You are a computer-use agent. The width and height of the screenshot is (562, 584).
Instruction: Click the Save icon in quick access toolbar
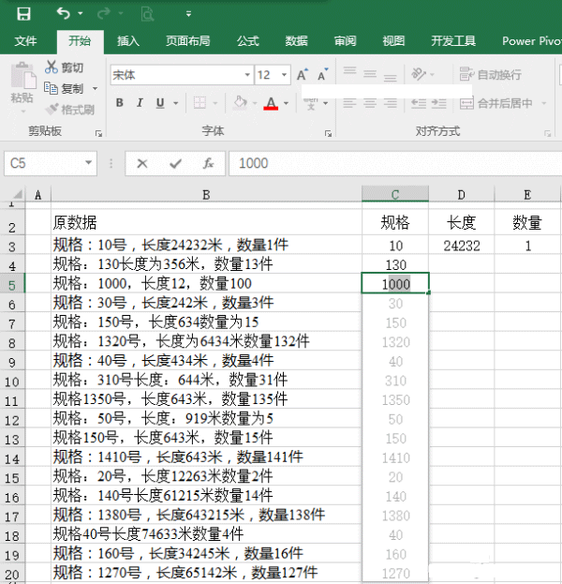click(23, 14)
